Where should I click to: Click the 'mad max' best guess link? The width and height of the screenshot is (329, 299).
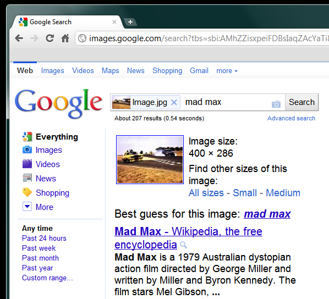pos(267,214)
